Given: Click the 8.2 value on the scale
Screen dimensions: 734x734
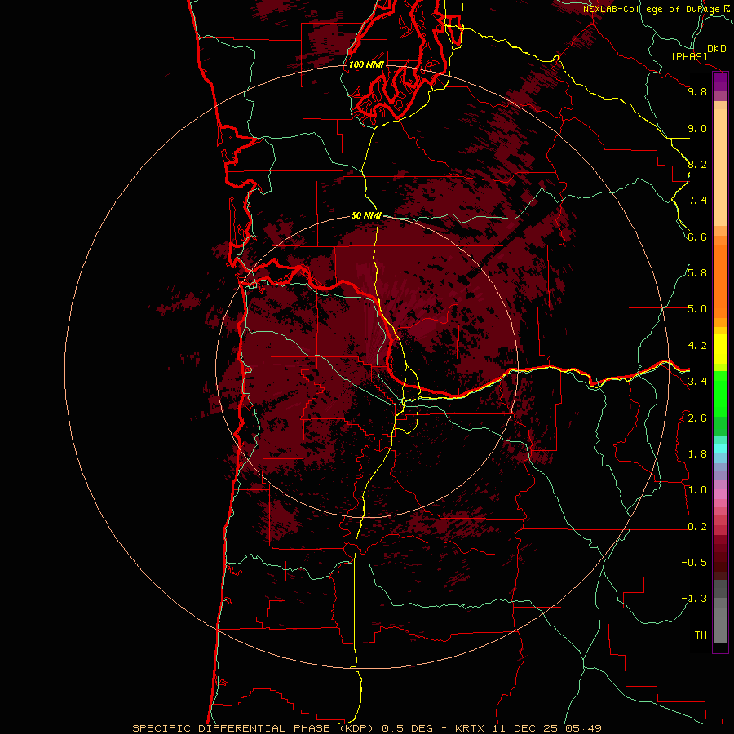Looking at the screenshot, I should click(697, 164).
